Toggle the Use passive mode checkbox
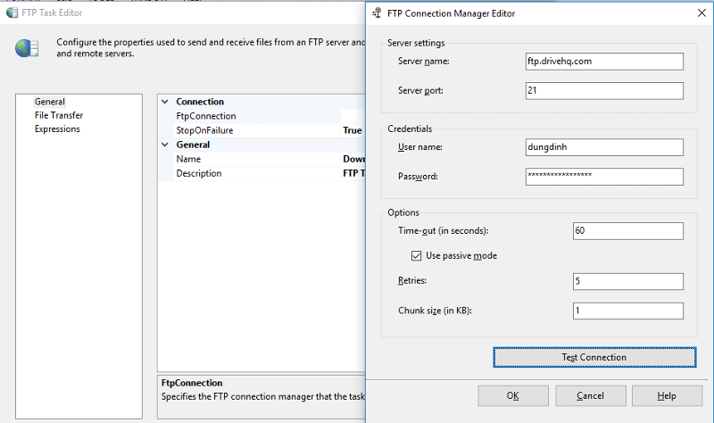Screen dimensions: 714x423 click(x=416, y=256)
